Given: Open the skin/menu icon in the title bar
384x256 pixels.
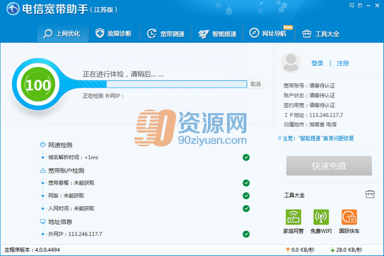Looking at the screenshot, I should (x=360, y=5).
